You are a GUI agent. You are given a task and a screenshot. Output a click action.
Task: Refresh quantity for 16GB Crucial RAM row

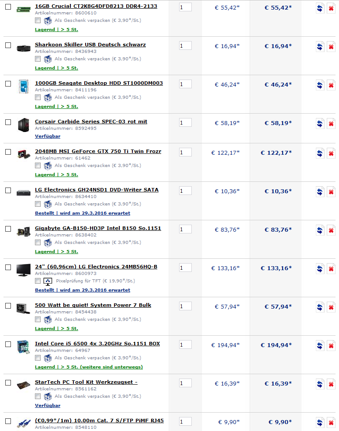(320, 8)
